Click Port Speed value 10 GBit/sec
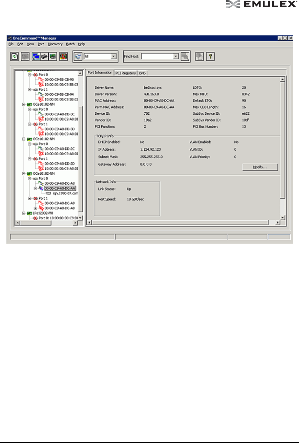 click(x=135, y=199)
